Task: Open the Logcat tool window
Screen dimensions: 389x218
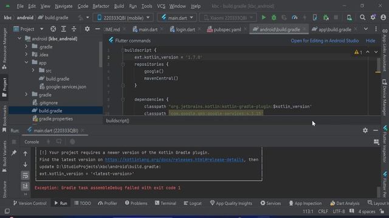Action: point(193,203)
